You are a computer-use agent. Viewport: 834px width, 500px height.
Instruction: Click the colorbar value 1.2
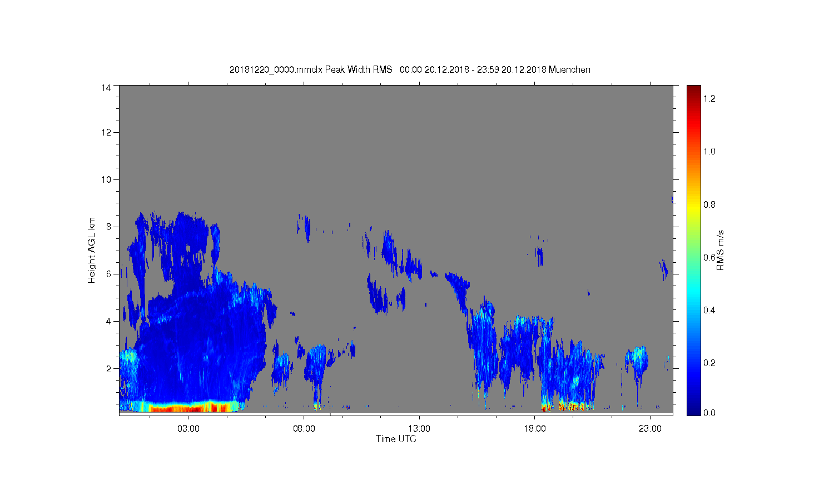coord(709,99)
